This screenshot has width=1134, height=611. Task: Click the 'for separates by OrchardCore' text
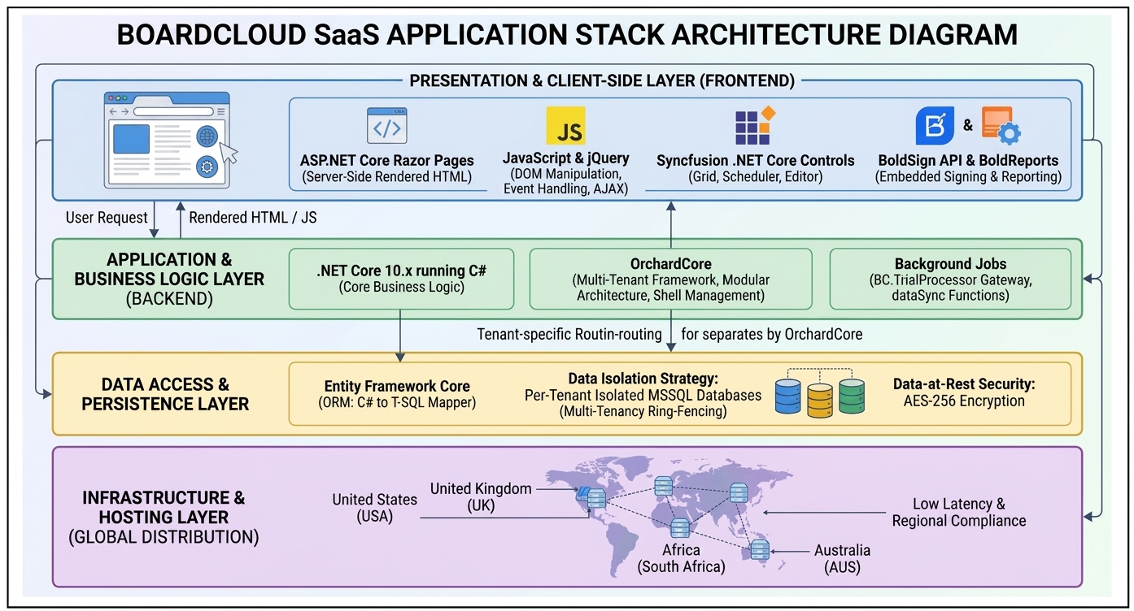(772, 334)
